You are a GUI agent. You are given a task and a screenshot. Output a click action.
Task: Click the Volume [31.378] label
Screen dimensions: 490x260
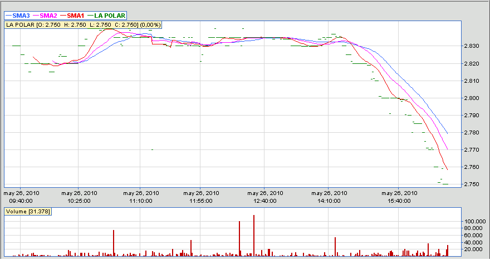27,211
